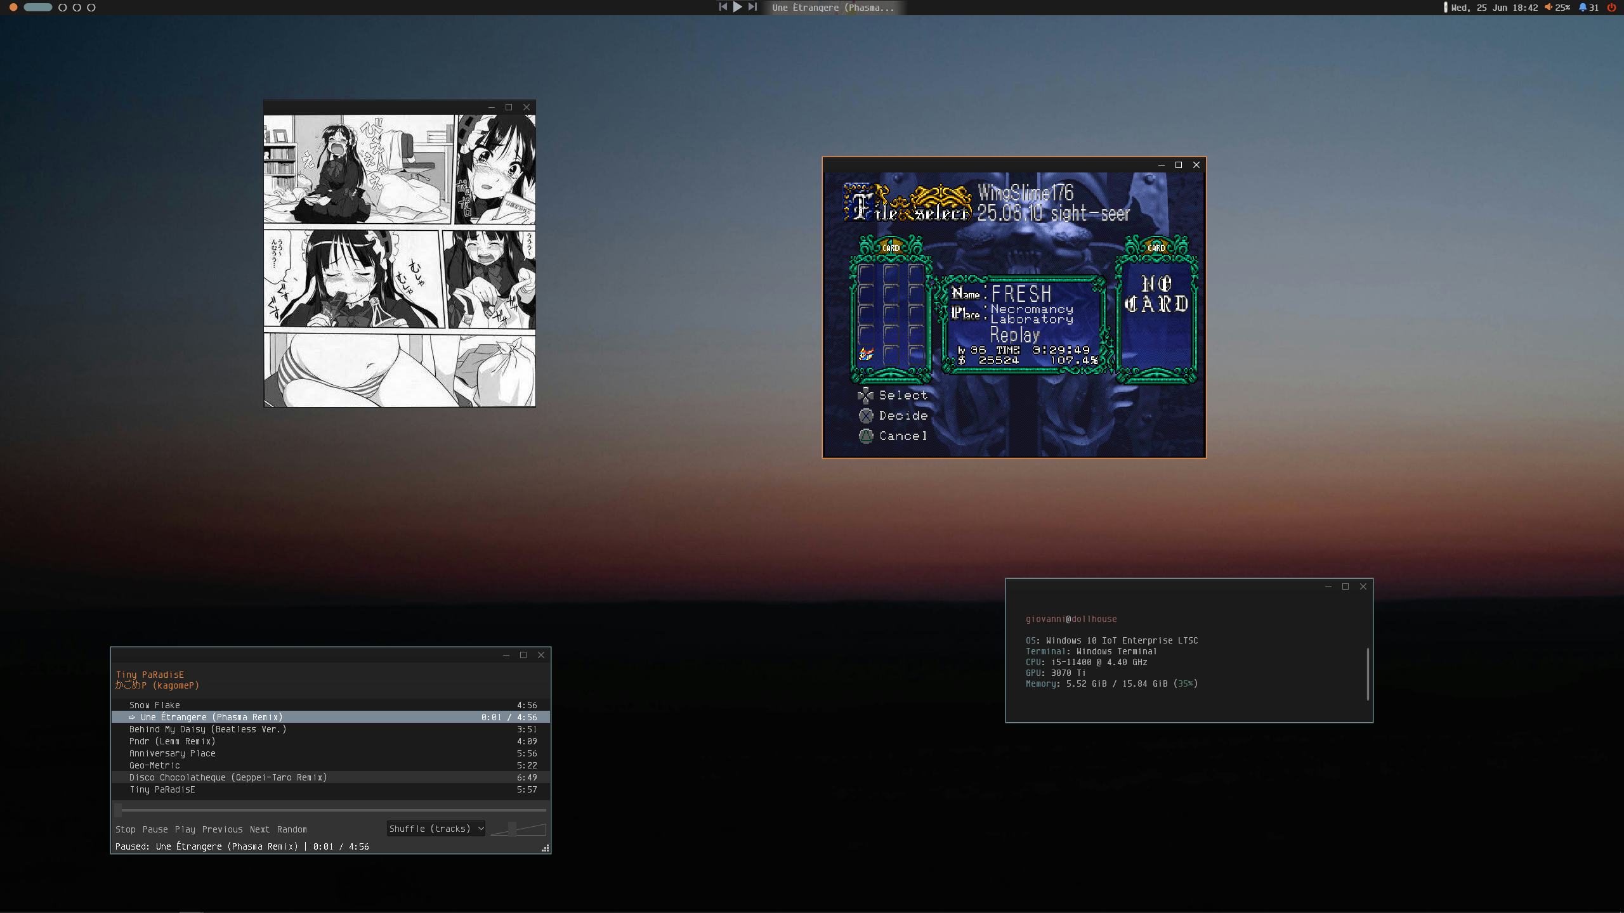Switch to the first empty workspace circle
The height and width of the screenshot is (913, 1624).
click(x=62, y=8)
